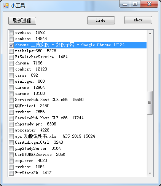The height and width of the screenshot is (186, 161).
Task: Enable the nethelper360 5228 checkbox
Action: [11, 51]
